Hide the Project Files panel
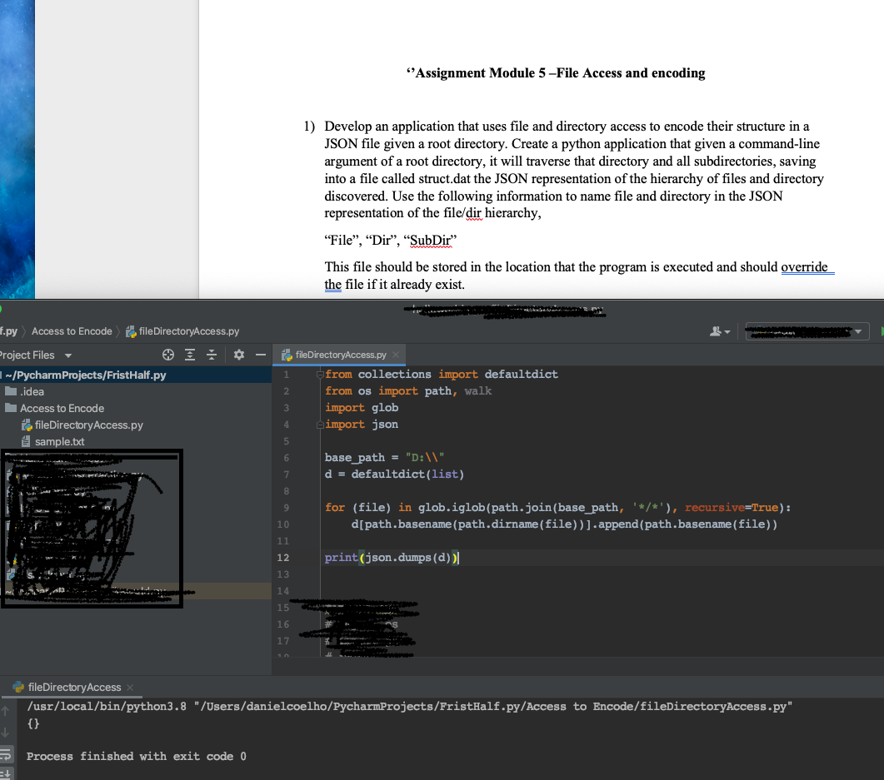Viewport: 884px width, 780px height. click(260, 355)
